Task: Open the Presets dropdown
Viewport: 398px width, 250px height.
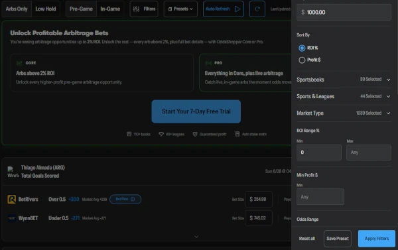Action: click(x=180, y=9)
